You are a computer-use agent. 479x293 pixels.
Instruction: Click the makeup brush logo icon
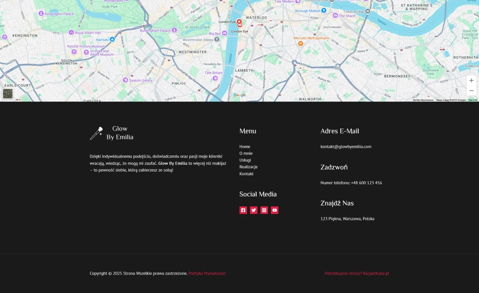pos(96,133)
